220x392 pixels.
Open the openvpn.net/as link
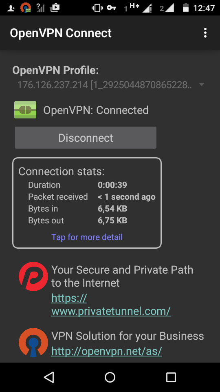click(x=107, y=351)
